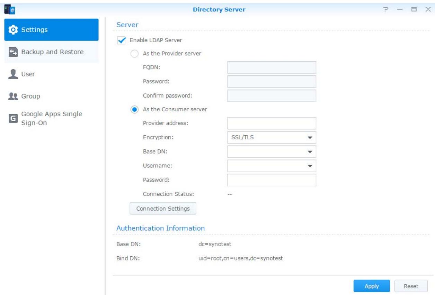
Task: Click the Google Apps G icon
Action: (13, 119)
